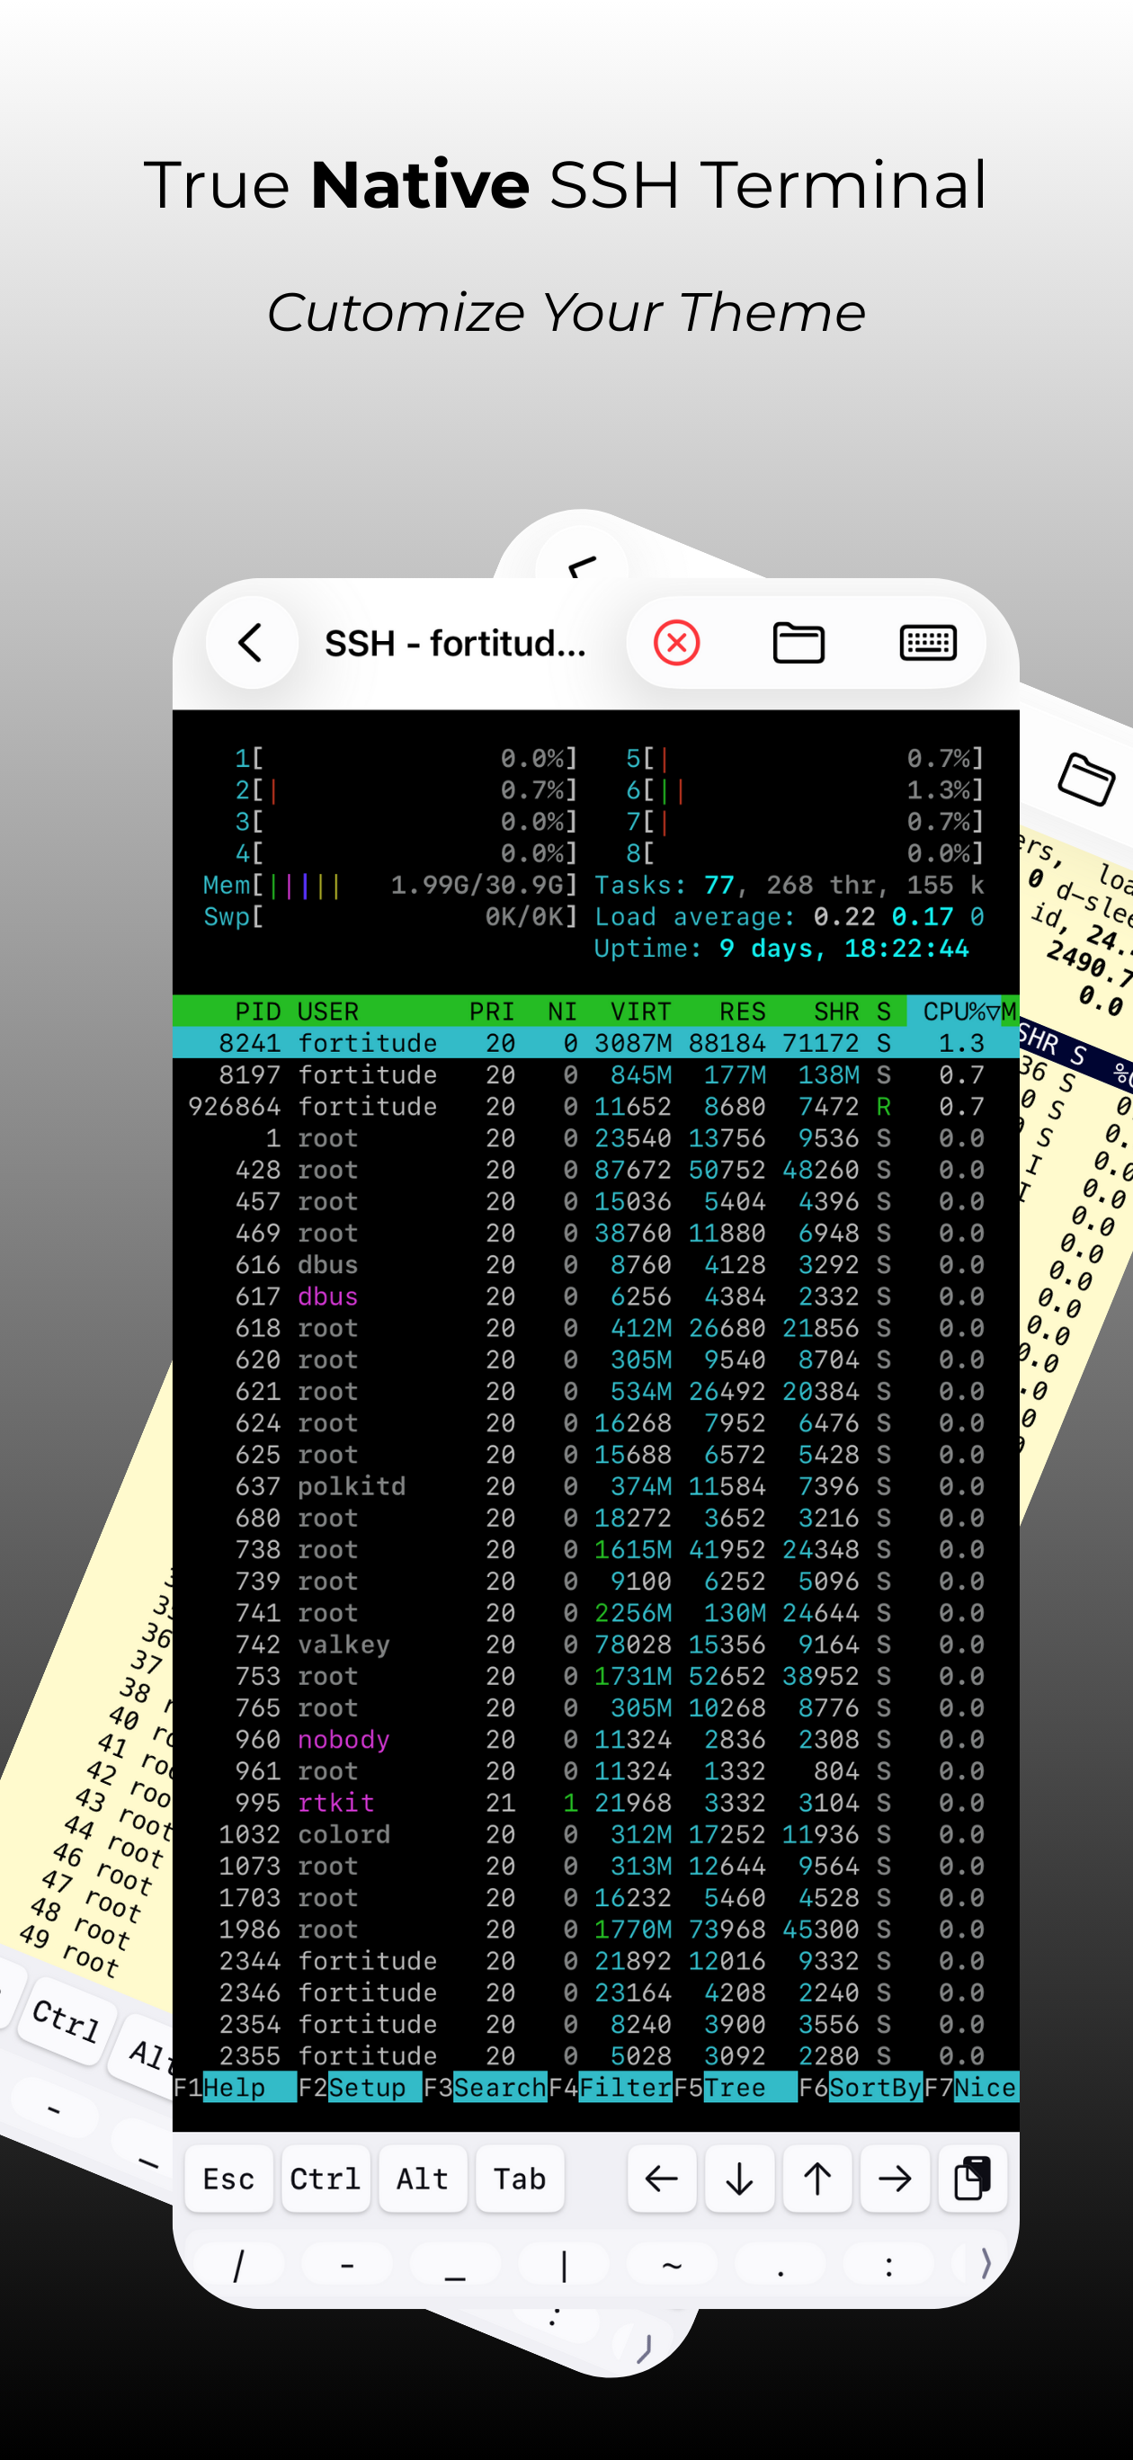The height and width of the screenshot is (2460, 1133).
Task: Tap the forward slash key
Action: [x=239, y=2264]
